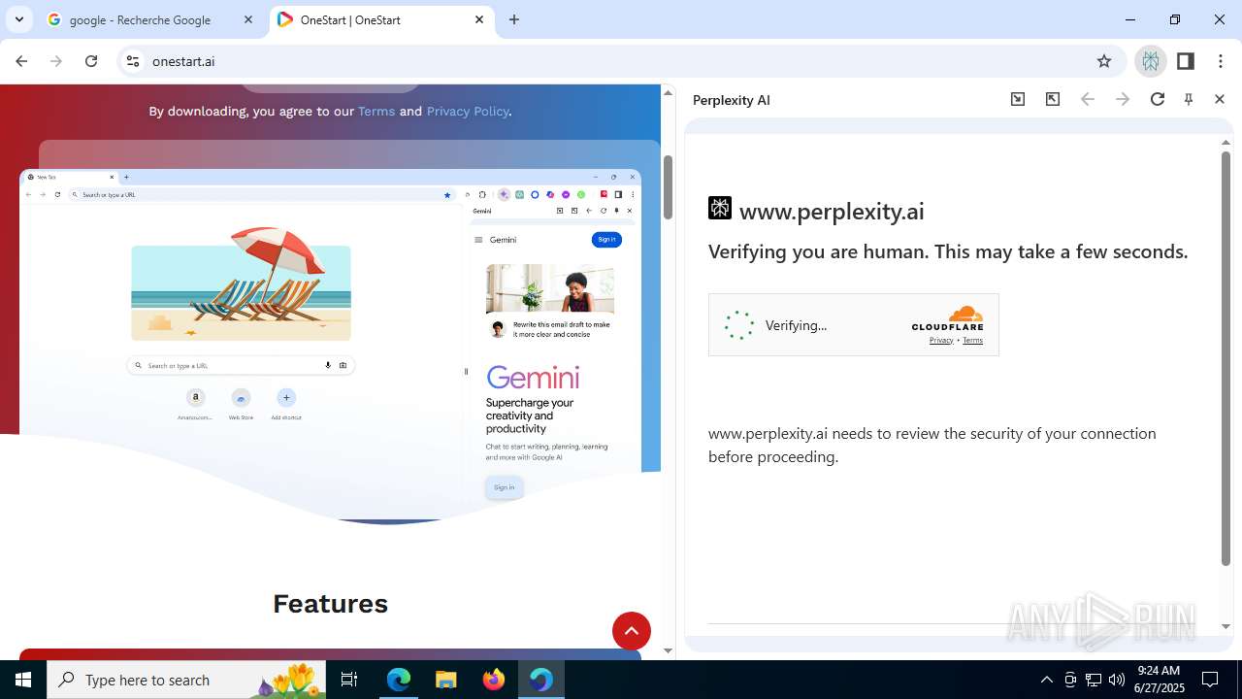Screen dimensions: 1242x699
Task: Click the page scrollbar up arrow
Action: tap(668, 92)
